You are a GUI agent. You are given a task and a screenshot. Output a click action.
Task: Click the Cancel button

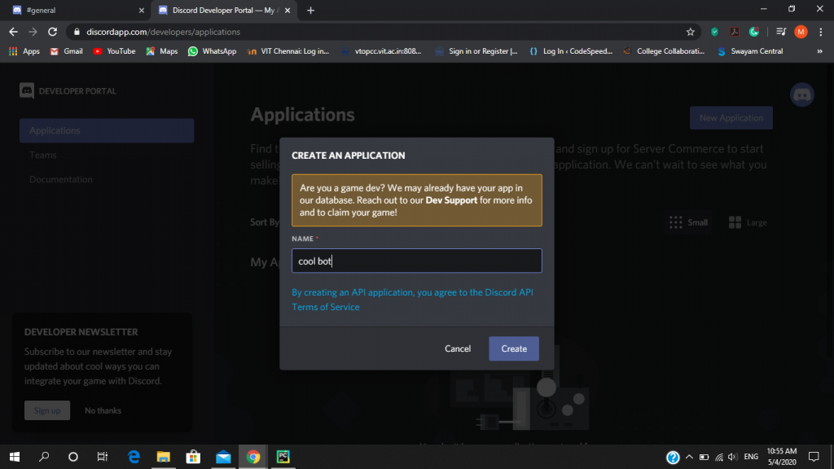[457, 348]
